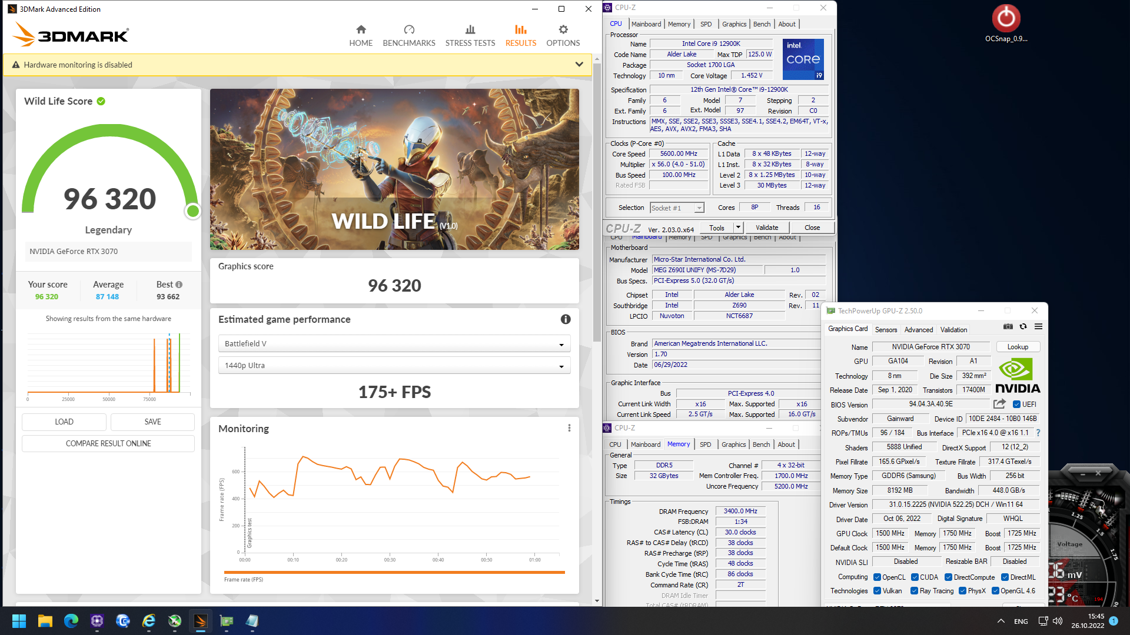Open the Battlefield V game dropdown
Screen dimensions: 1130x635
pos(394,344)
